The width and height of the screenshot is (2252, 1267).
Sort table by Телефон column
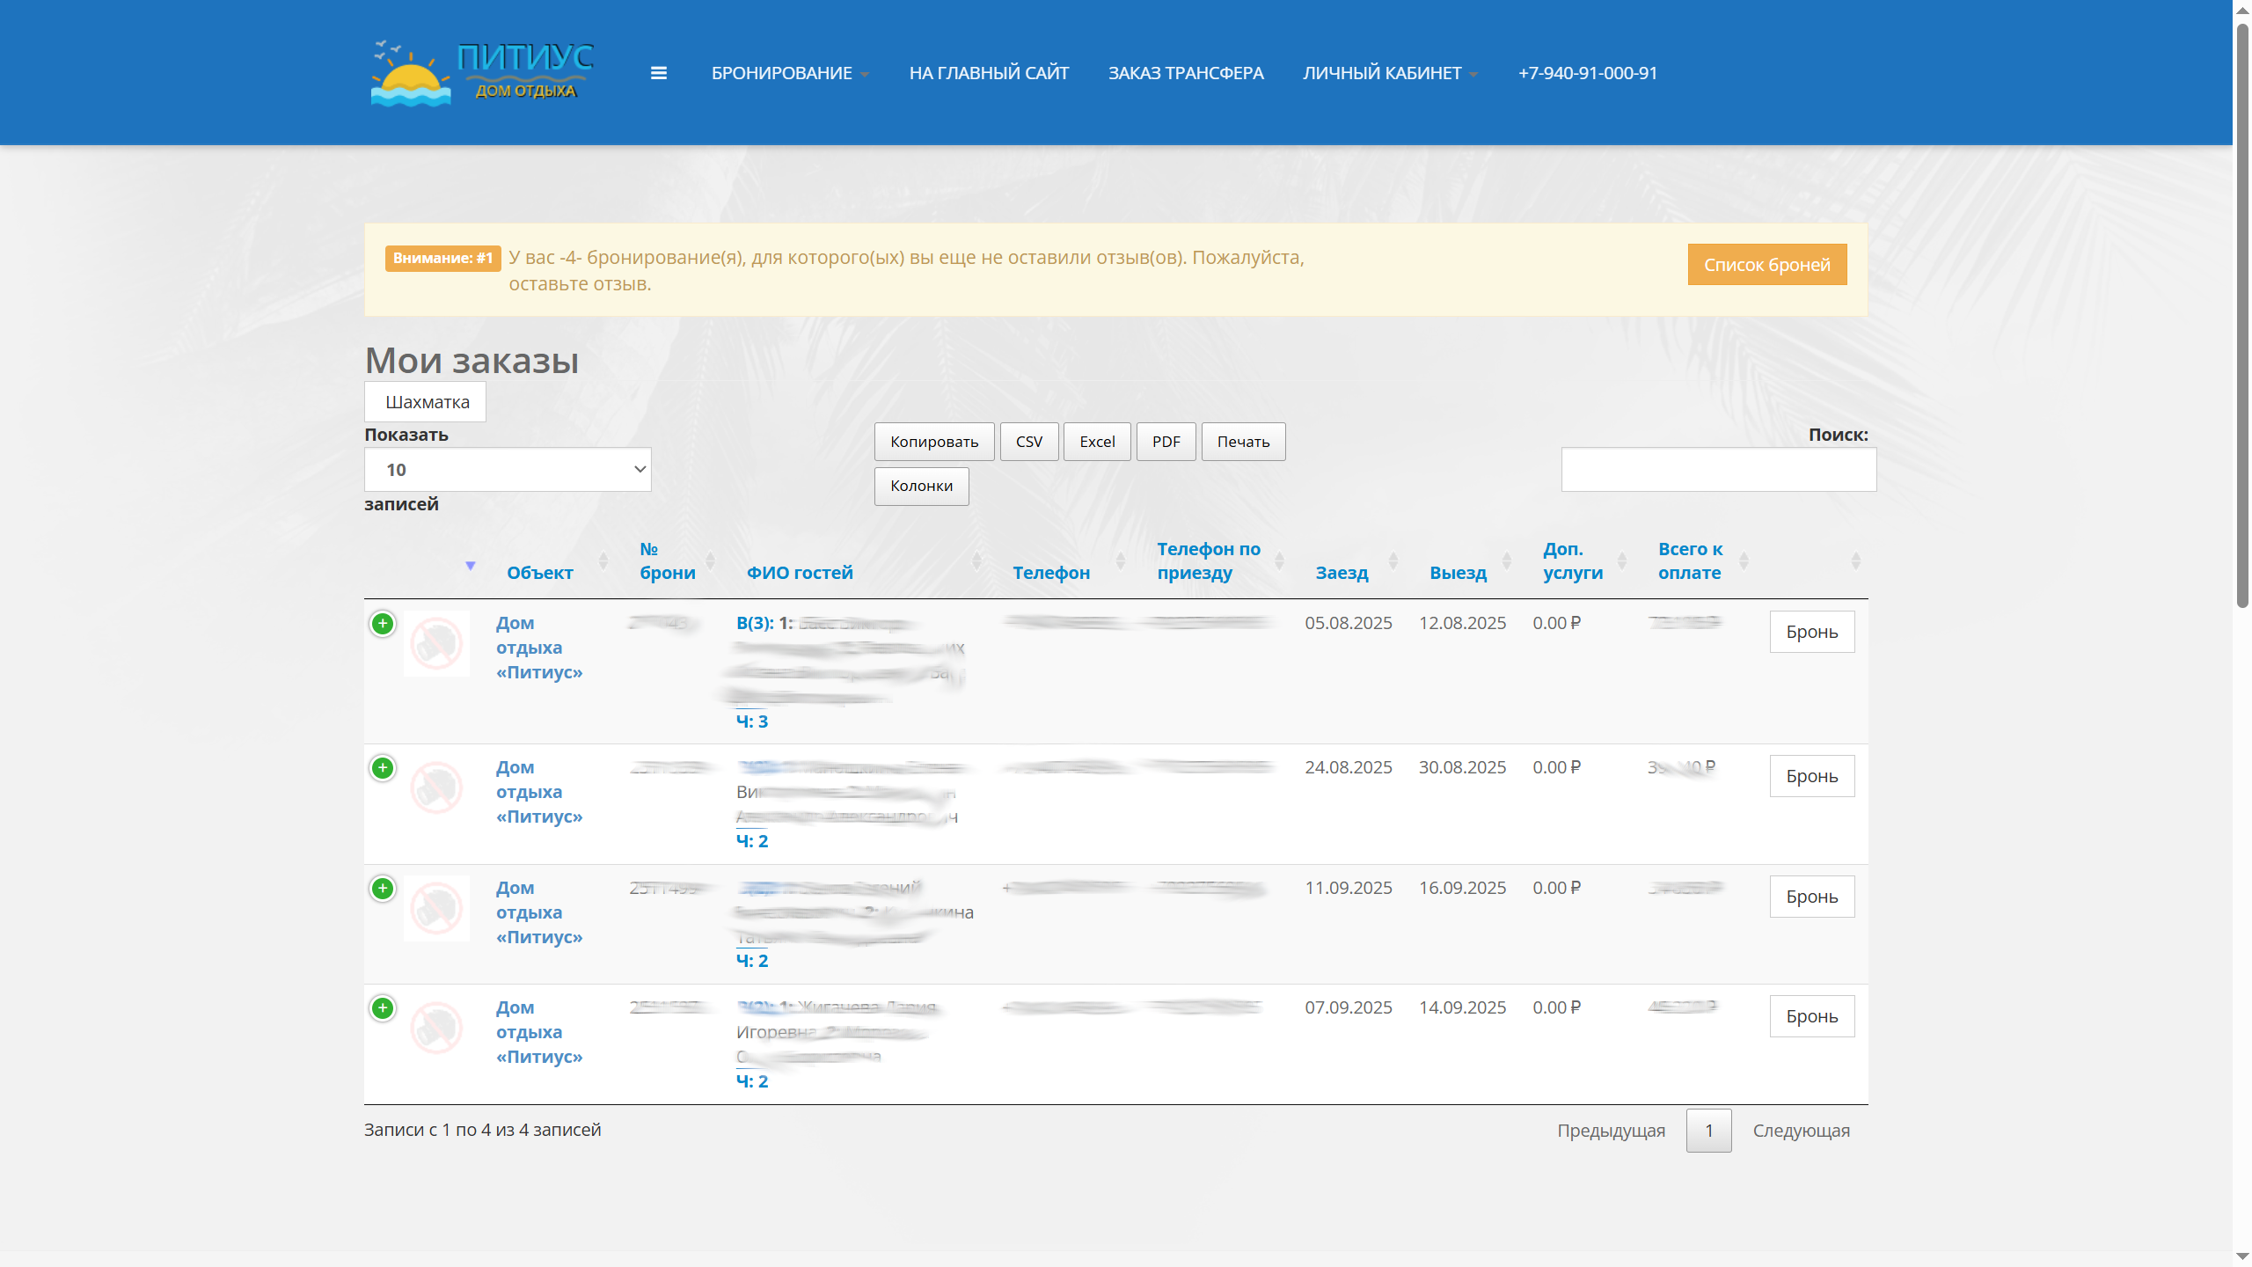(1051, 573)
